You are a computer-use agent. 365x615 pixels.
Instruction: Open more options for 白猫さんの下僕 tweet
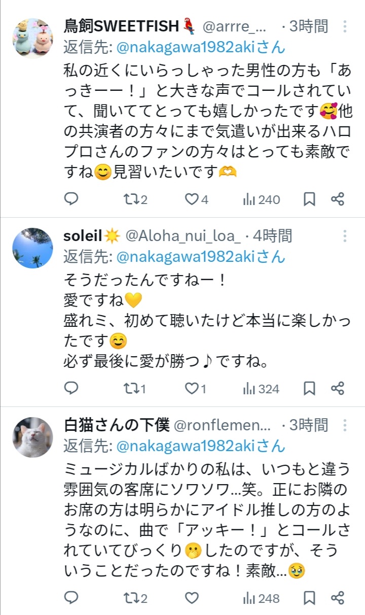pos(345,425)
